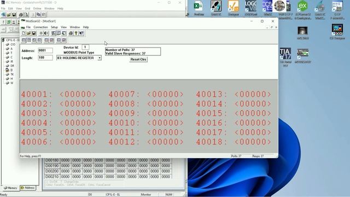
Task: Click the Print icon in PLC Memory toolbar
Action: (x=21, y=15)
